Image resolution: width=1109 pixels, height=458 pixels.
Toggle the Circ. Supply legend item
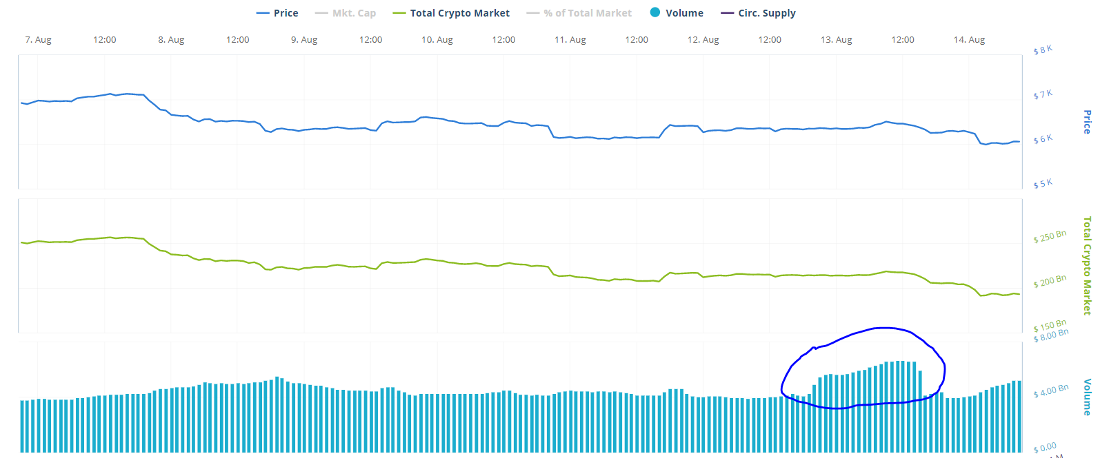(x=758, y=13)
